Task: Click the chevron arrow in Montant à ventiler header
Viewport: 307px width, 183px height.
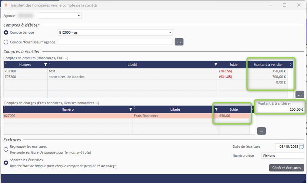Action: coord(290,65)
